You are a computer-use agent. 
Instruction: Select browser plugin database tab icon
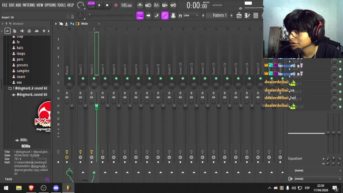point(29,31)
